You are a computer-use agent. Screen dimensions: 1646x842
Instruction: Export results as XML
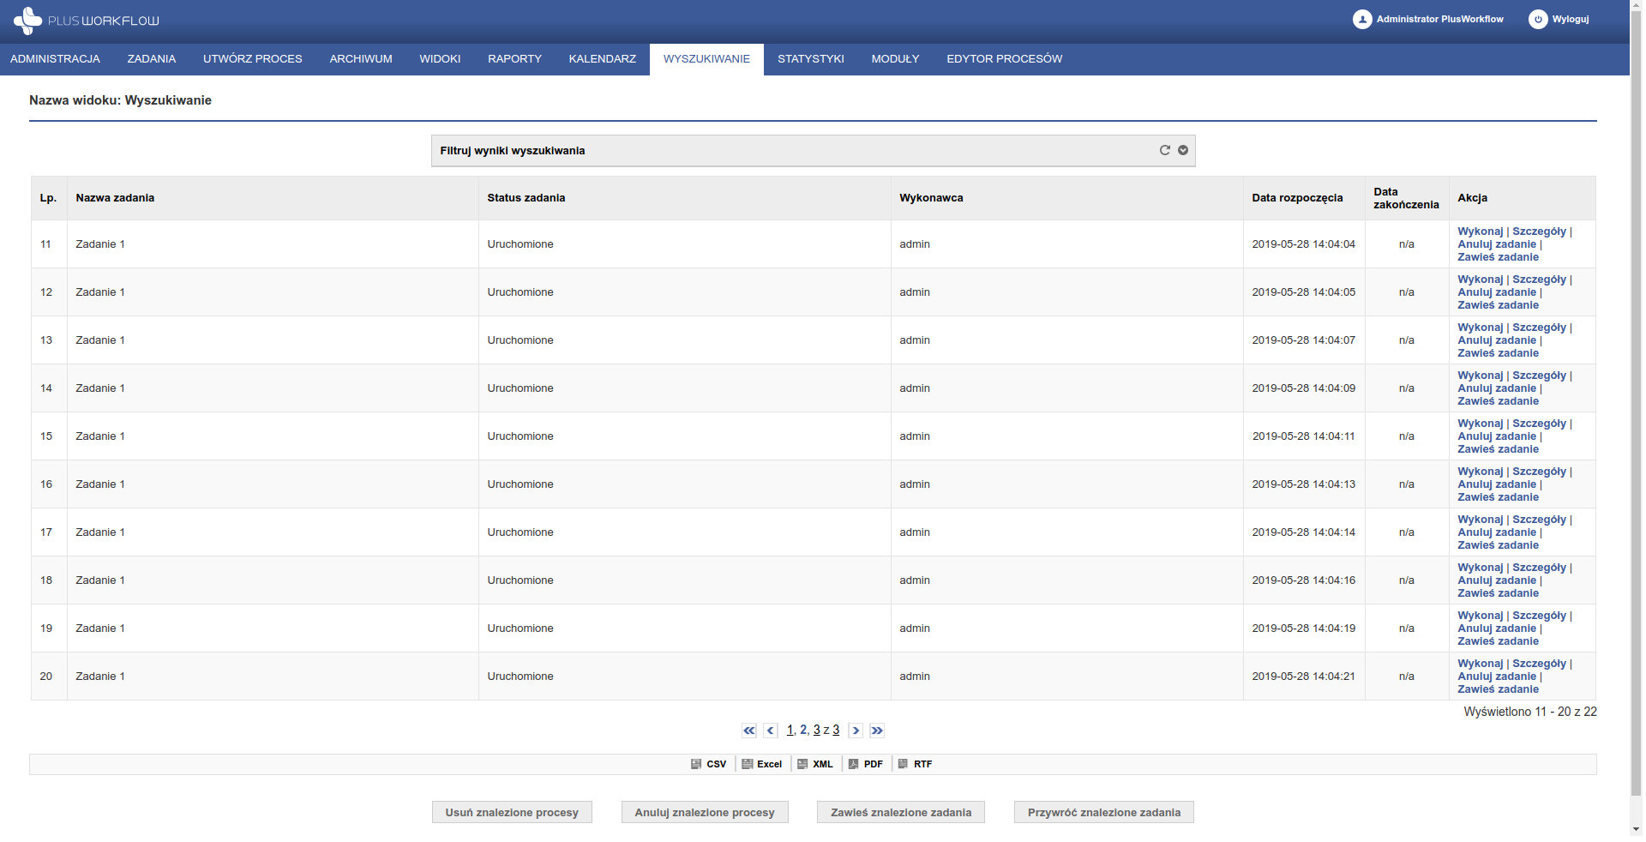point(815,764)
